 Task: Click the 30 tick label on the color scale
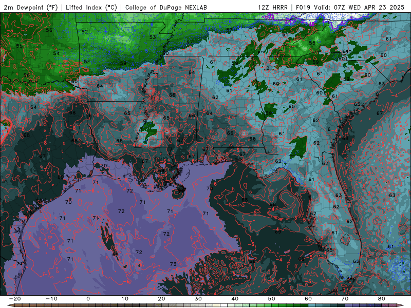pyautogui.click(x=198, y=299)
